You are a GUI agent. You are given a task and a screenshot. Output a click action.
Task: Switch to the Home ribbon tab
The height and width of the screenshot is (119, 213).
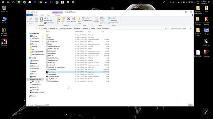(x=36, y=15)
